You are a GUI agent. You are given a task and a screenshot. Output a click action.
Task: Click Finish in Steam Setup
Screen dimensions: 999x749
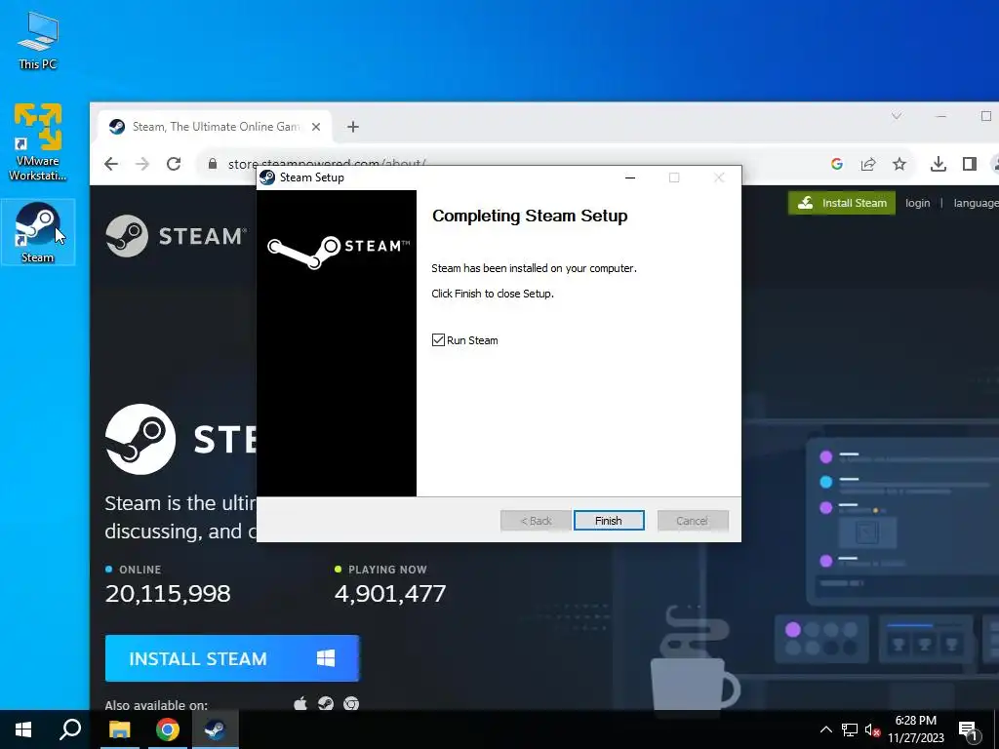609,521
